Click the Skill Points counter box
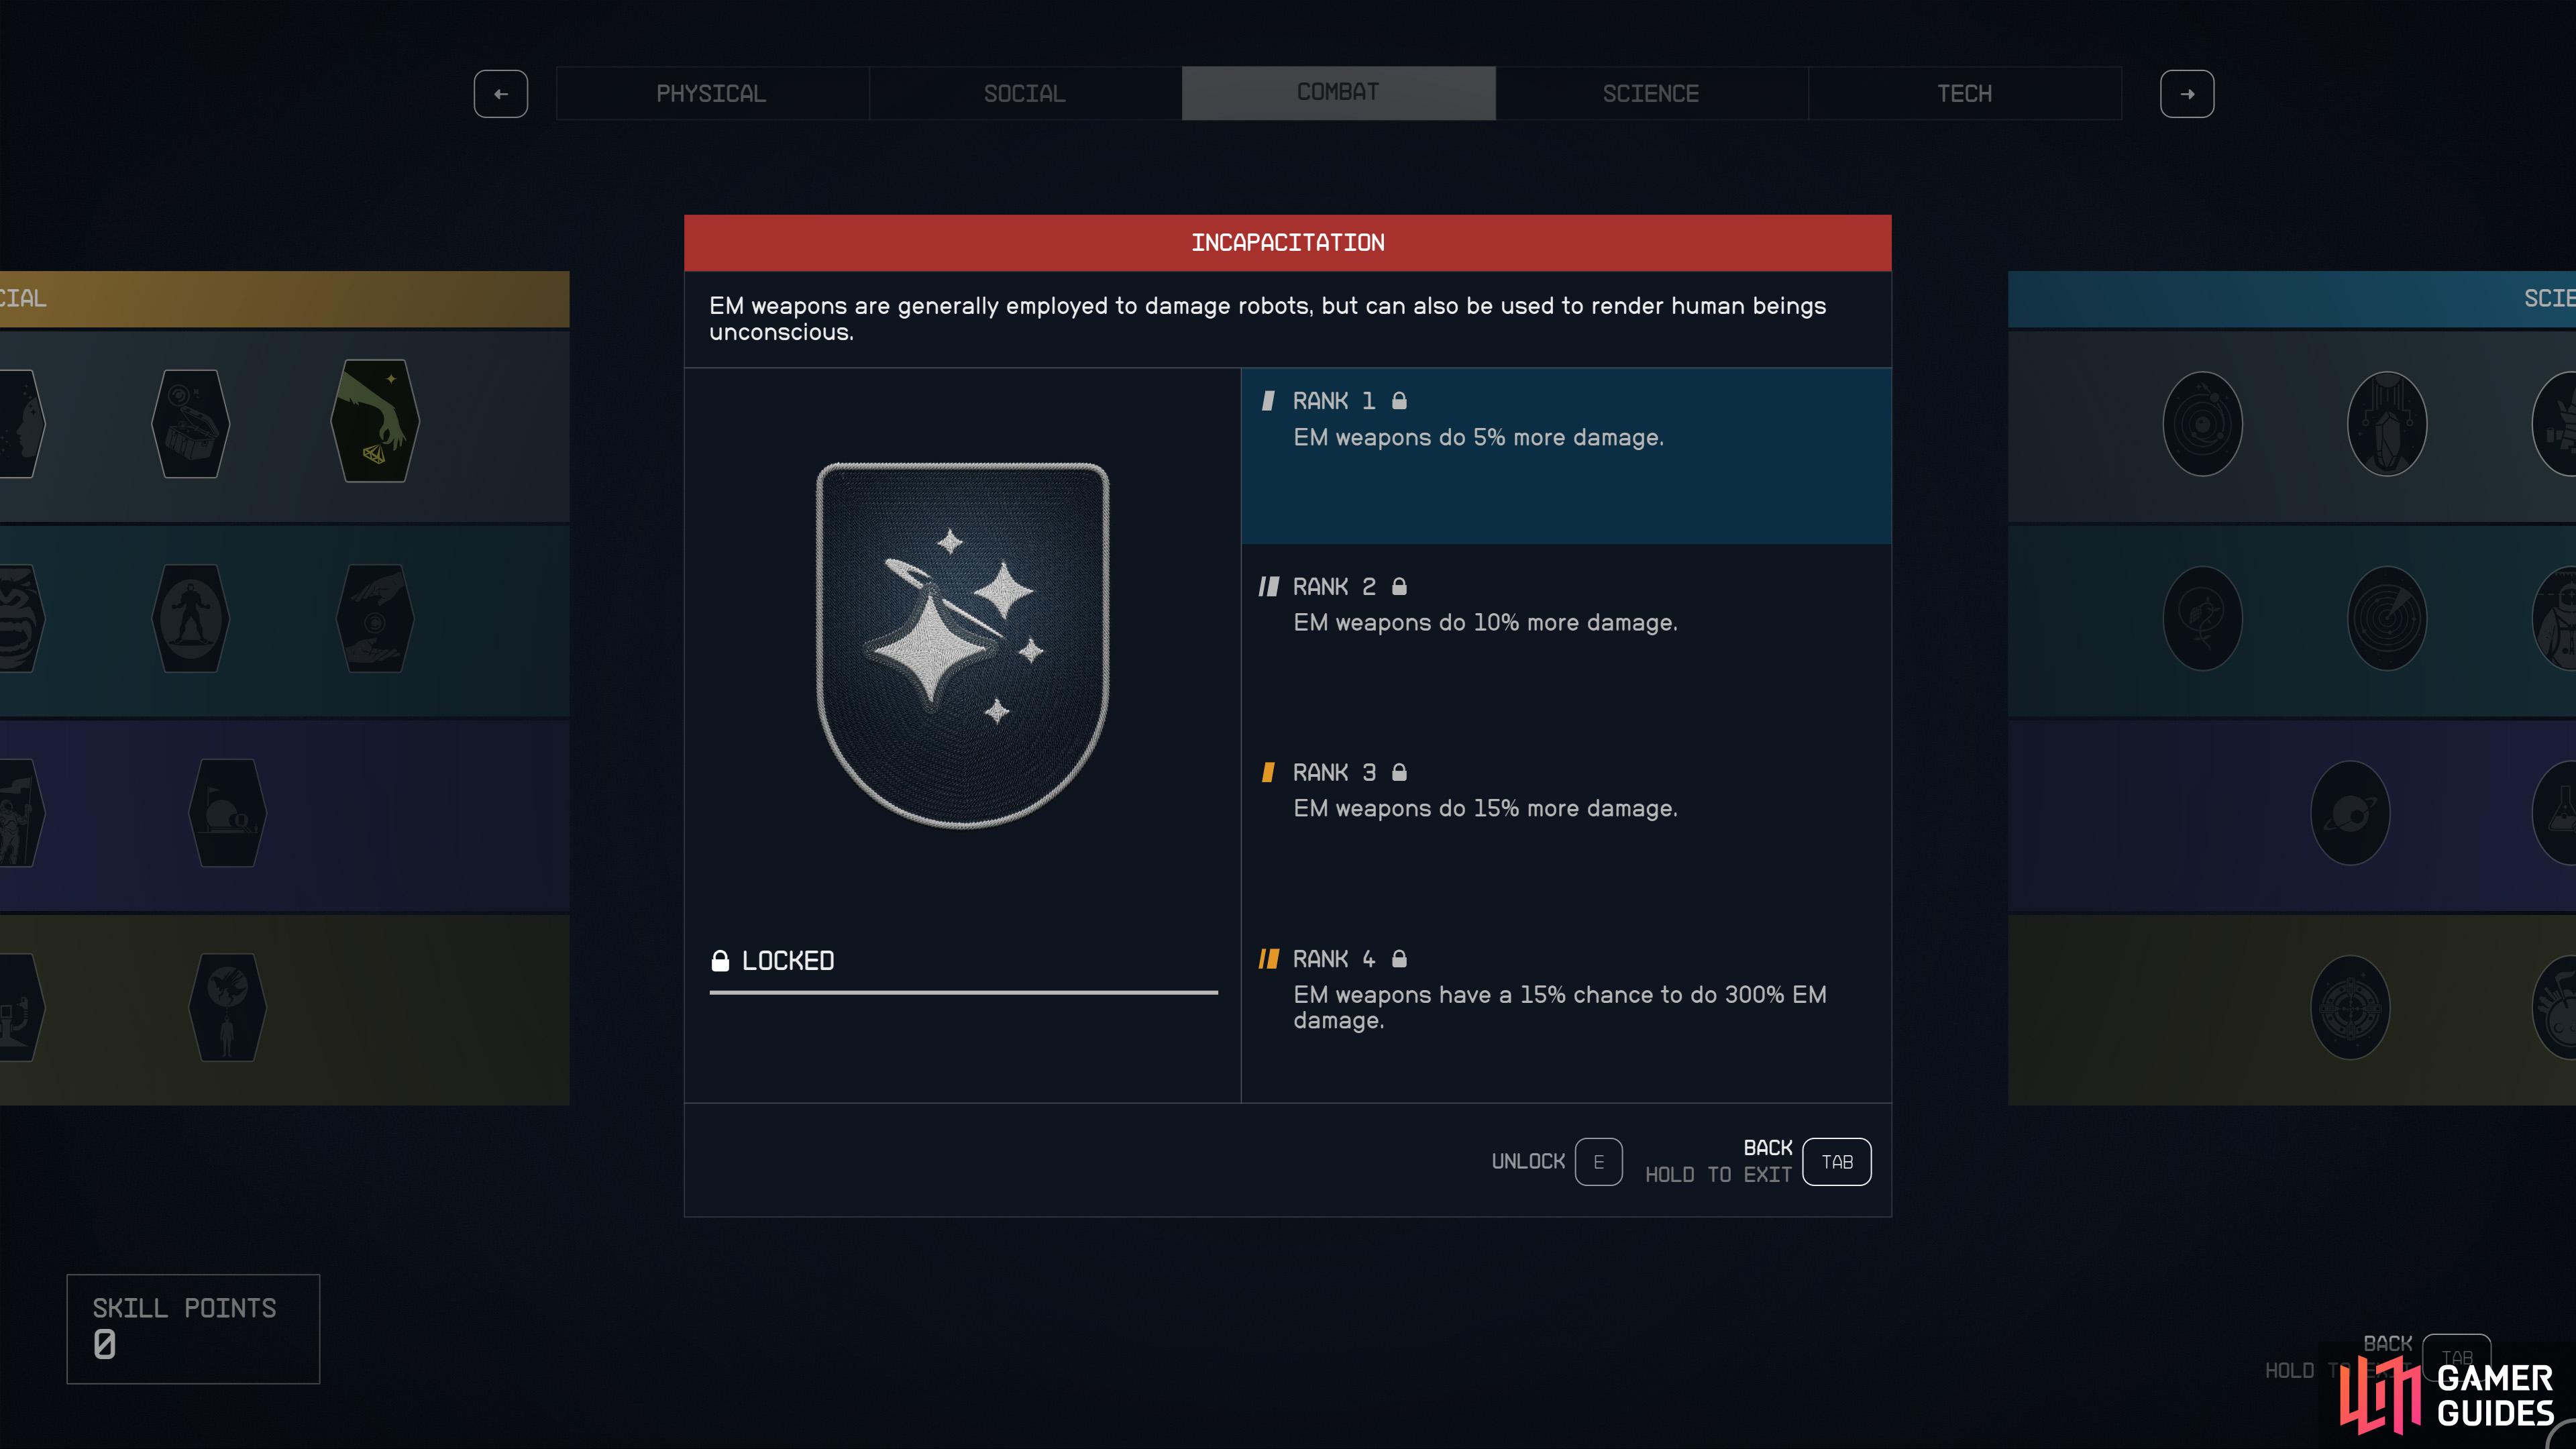This screenshot has height=1449, width=2576. tap(193, 1329)
